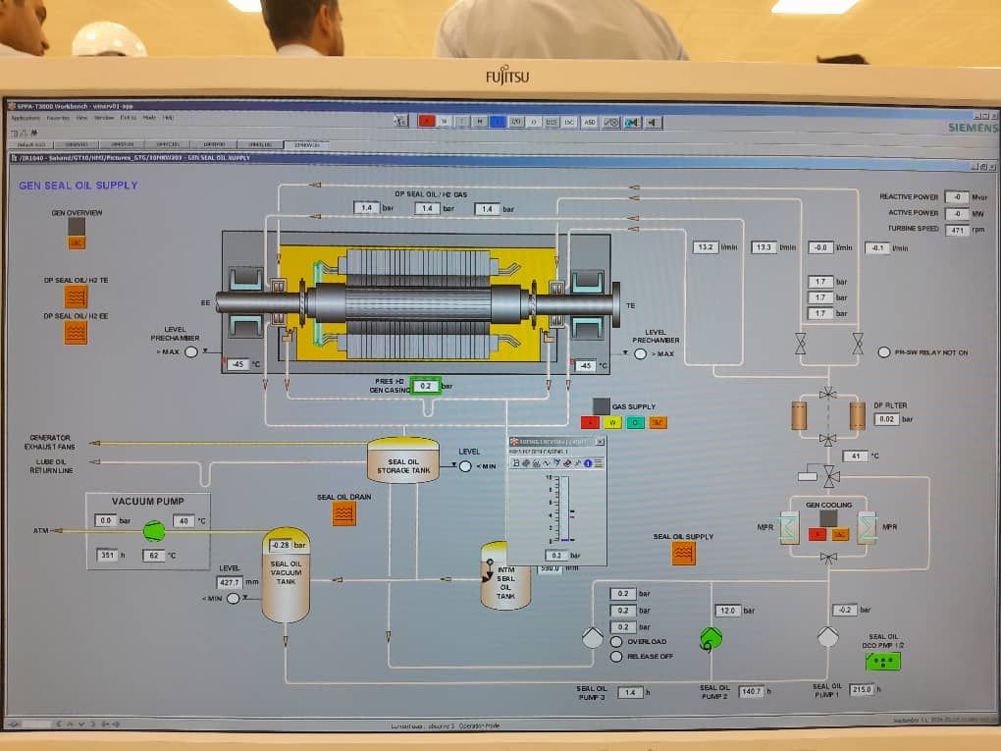Click the GAS SUPPLY gray block

[602, 406]
